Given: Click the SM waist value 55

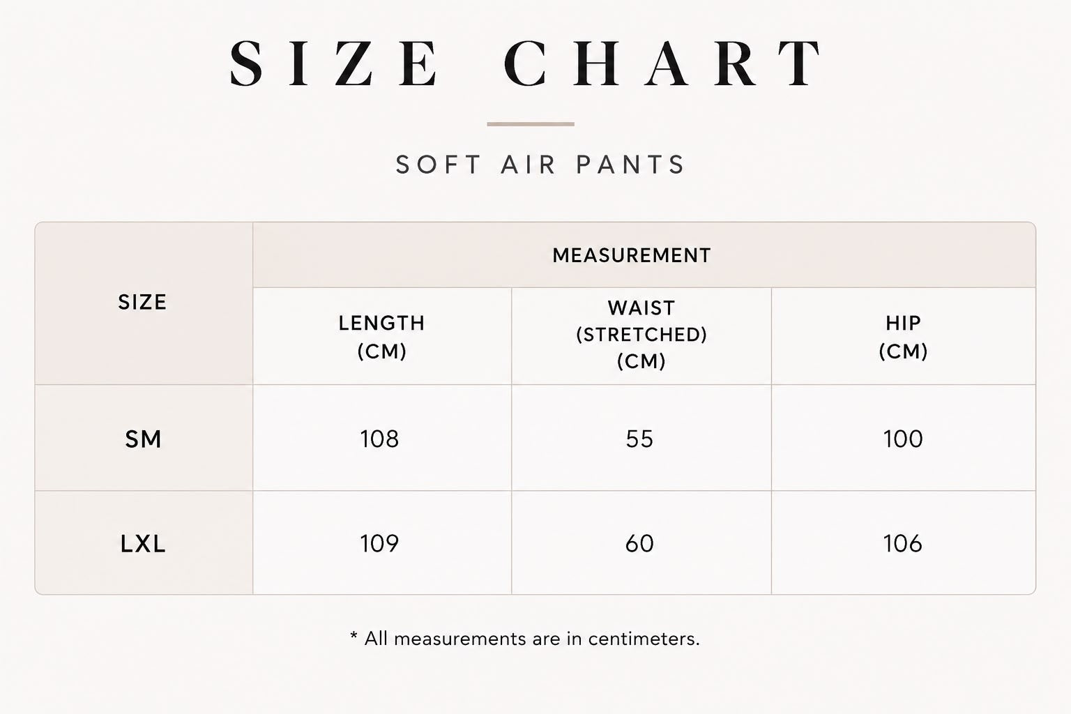Looking at the screenshot, I should [639, 439].
